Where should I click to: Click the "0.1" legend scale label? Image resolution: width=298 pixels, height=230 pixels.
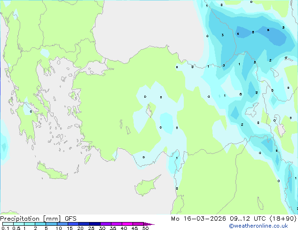point(5,228)
